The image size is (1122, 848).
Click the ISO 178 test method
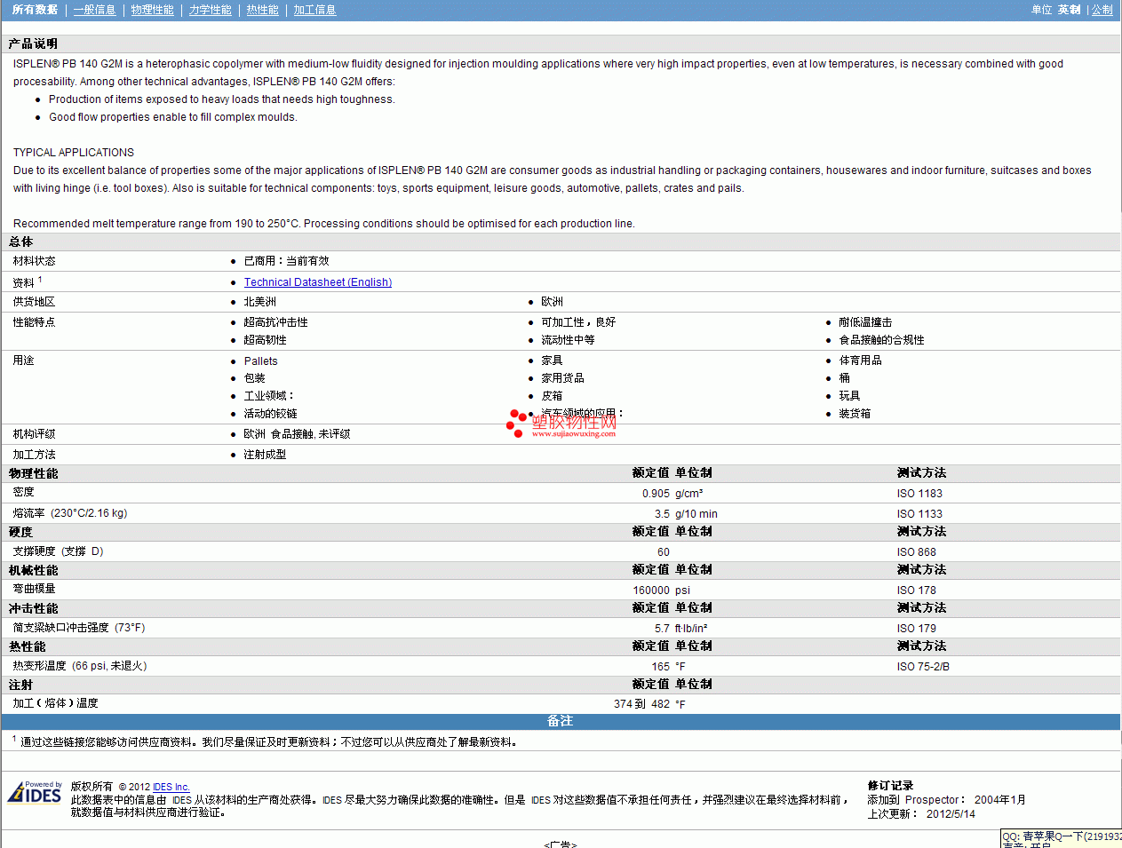[x=916, y=590]
